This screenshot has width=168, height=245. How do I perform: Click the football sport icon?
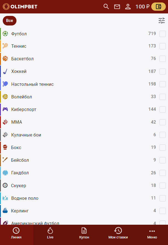(5, 34)
